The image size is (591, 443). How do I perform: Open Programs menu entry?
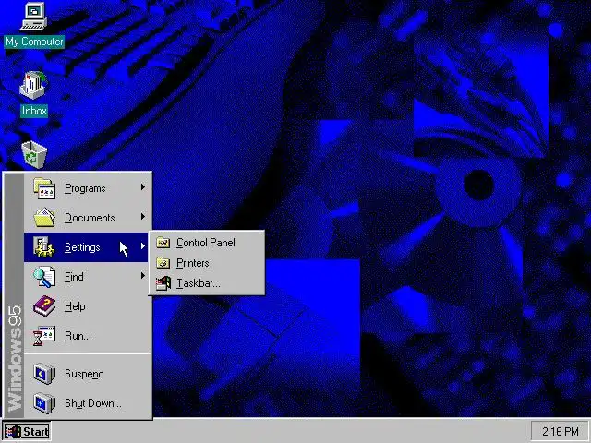tap(88, 188)
